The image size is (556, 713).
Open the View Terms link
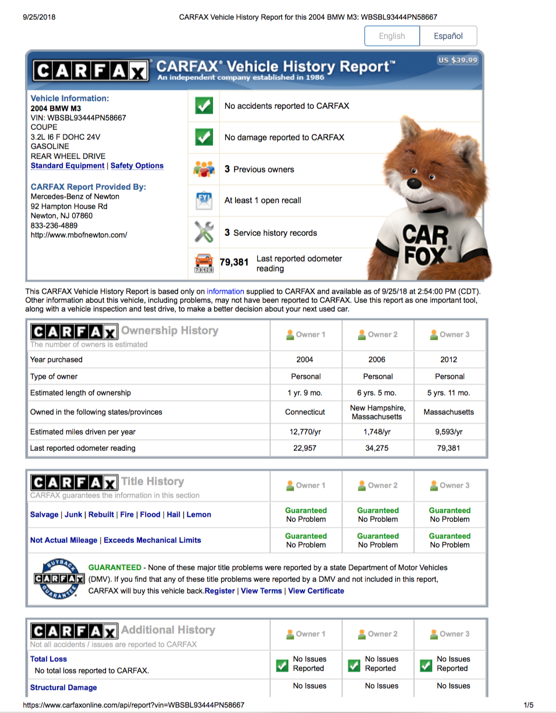261,591
